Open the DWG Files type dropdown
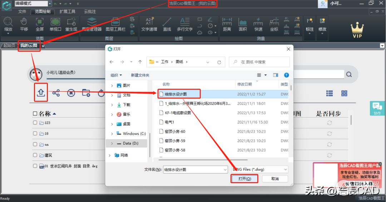Screen dimensions: 386x202 pos(259,170)
